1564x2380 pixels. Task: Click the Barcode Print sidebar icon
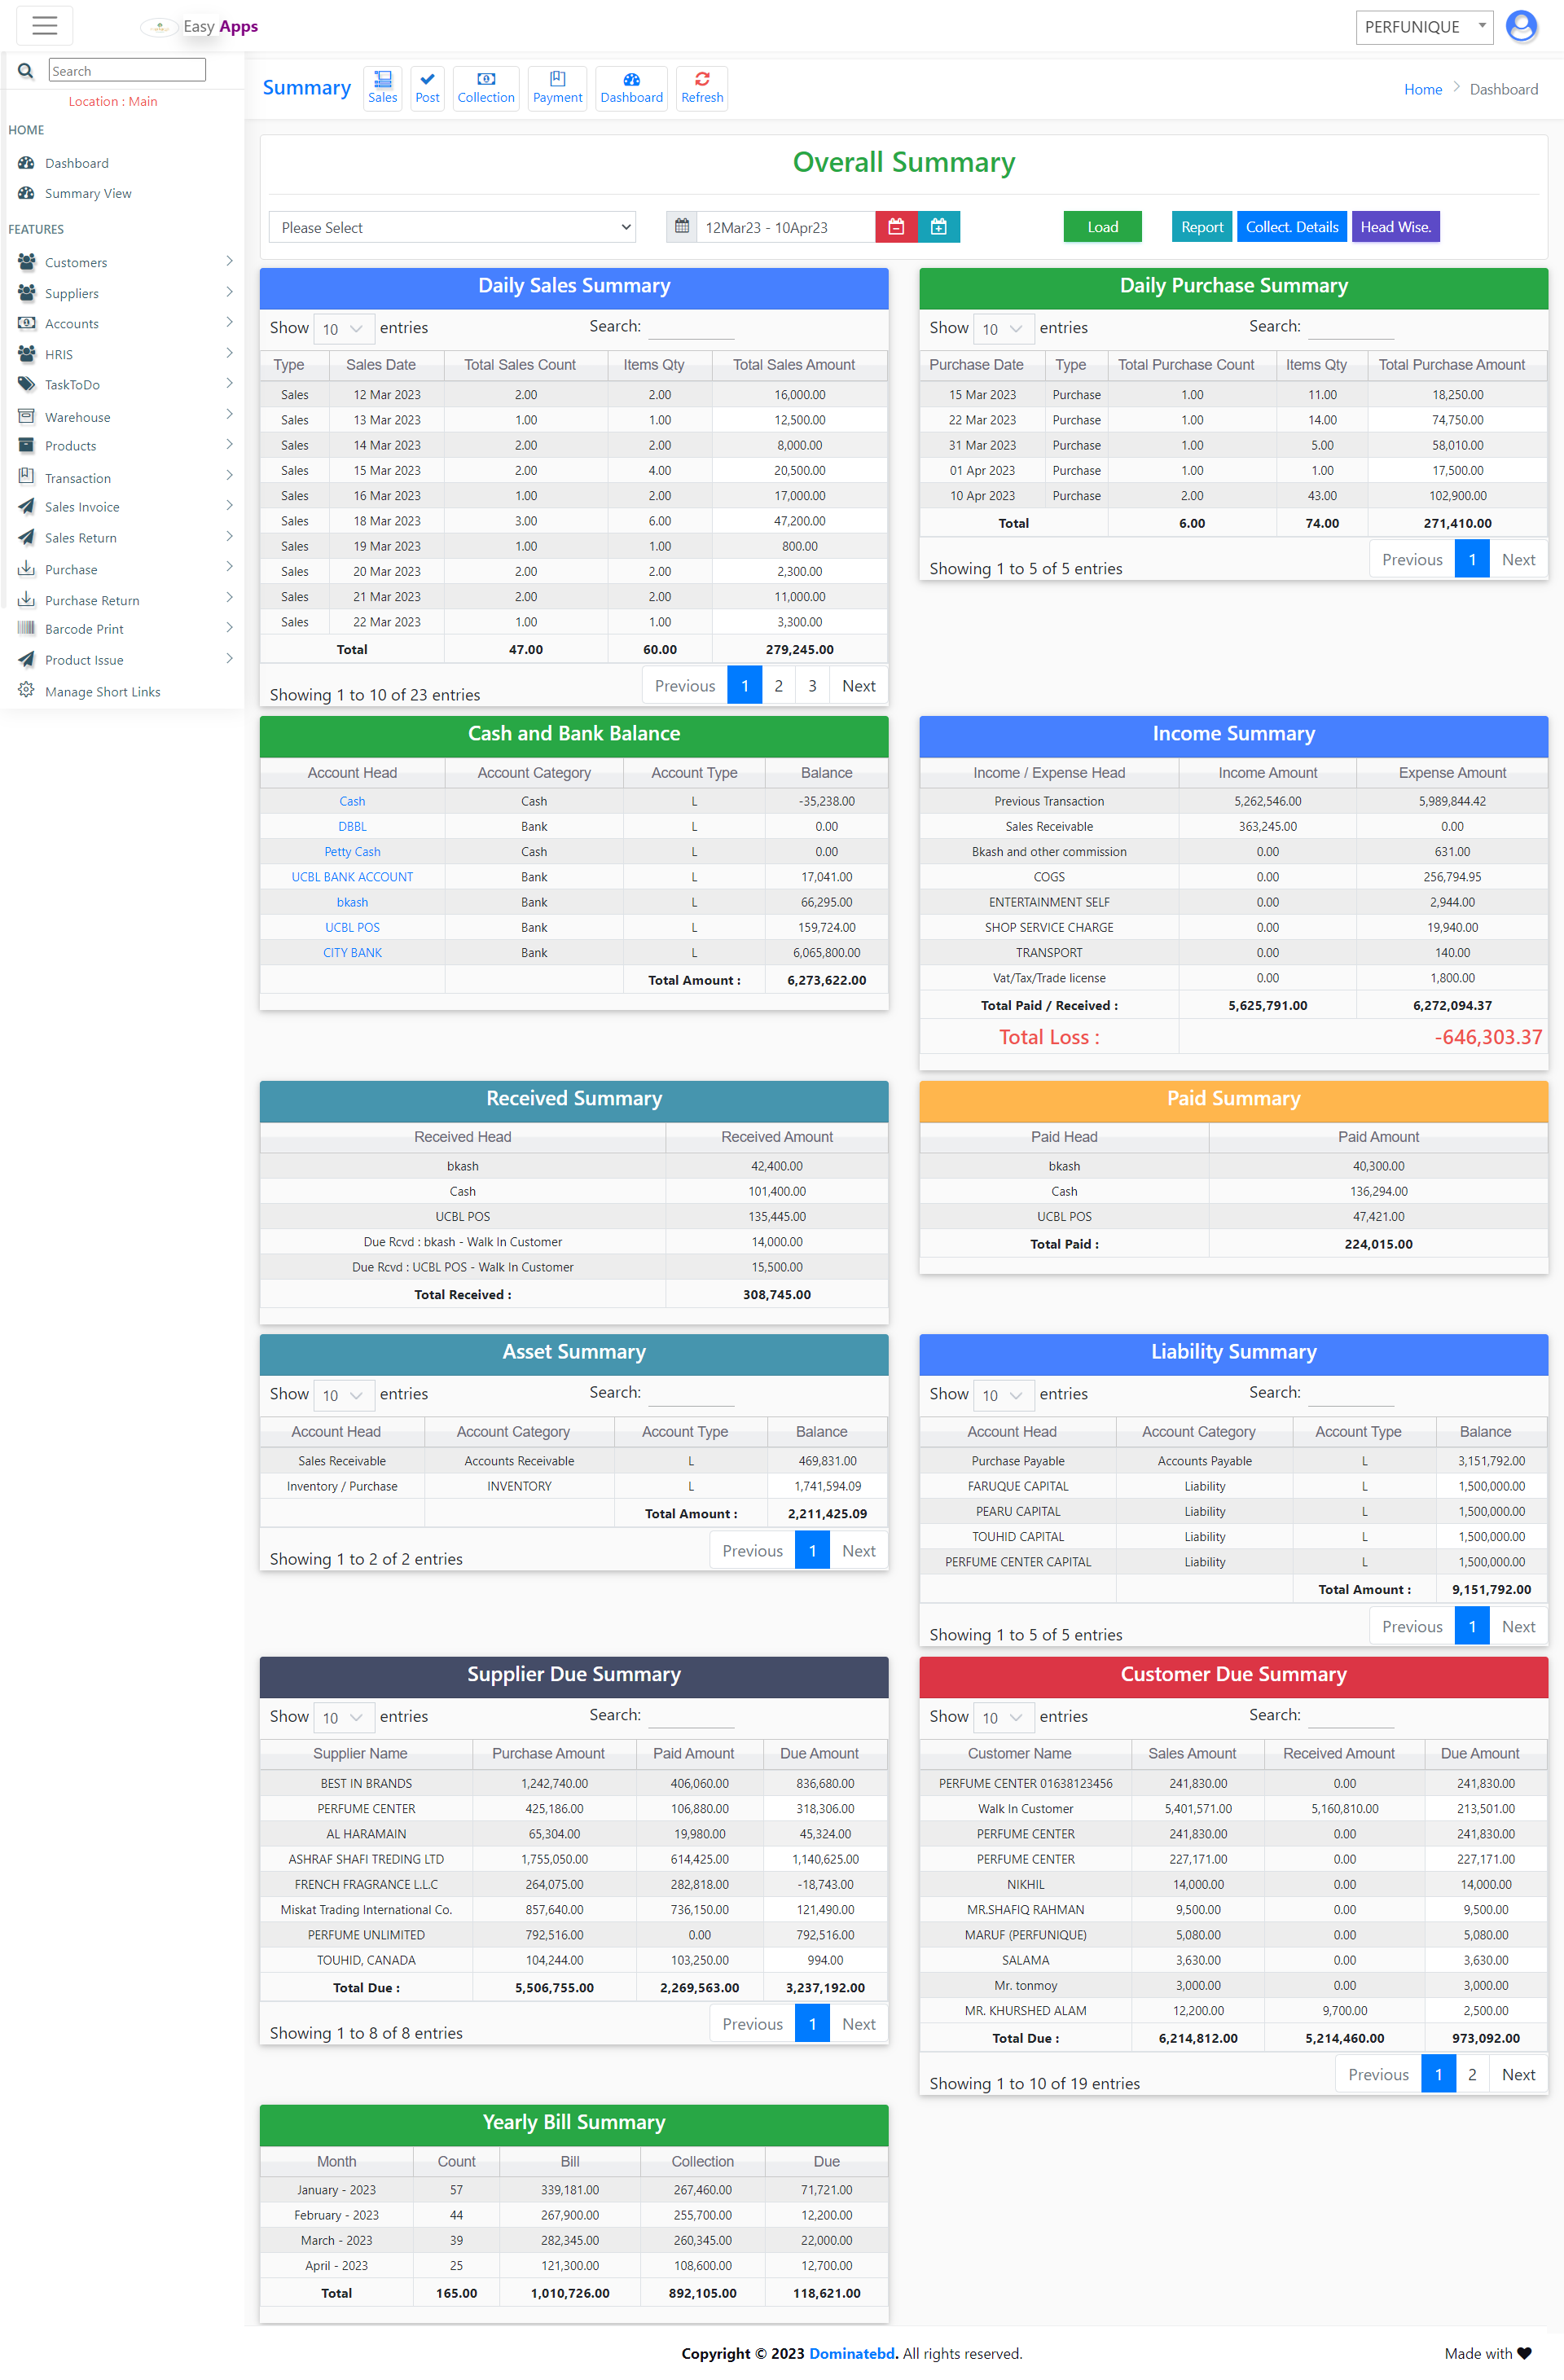tap(25, 628)
